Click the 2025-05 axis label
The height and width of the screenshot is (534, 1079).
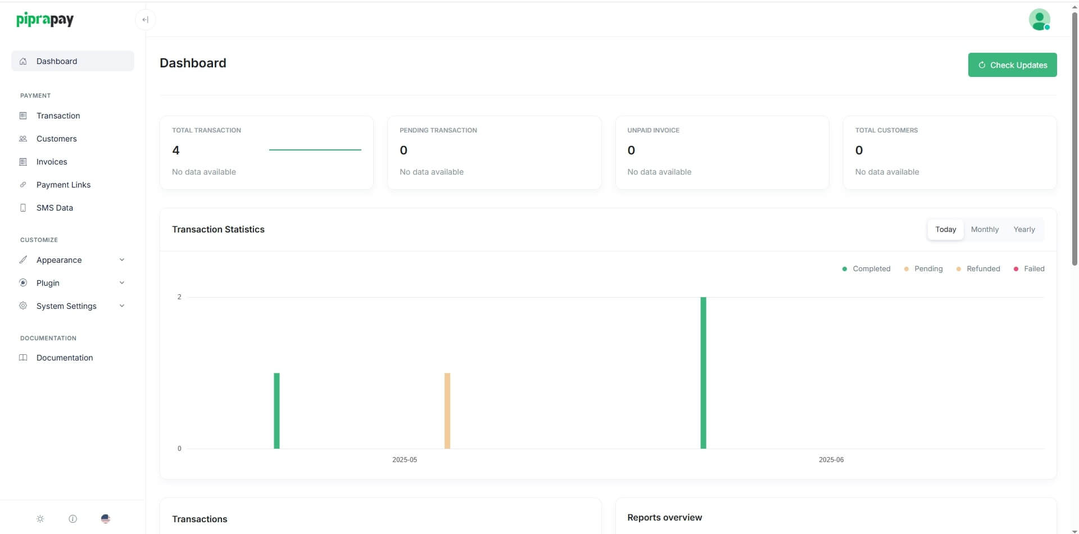point(405,460)
